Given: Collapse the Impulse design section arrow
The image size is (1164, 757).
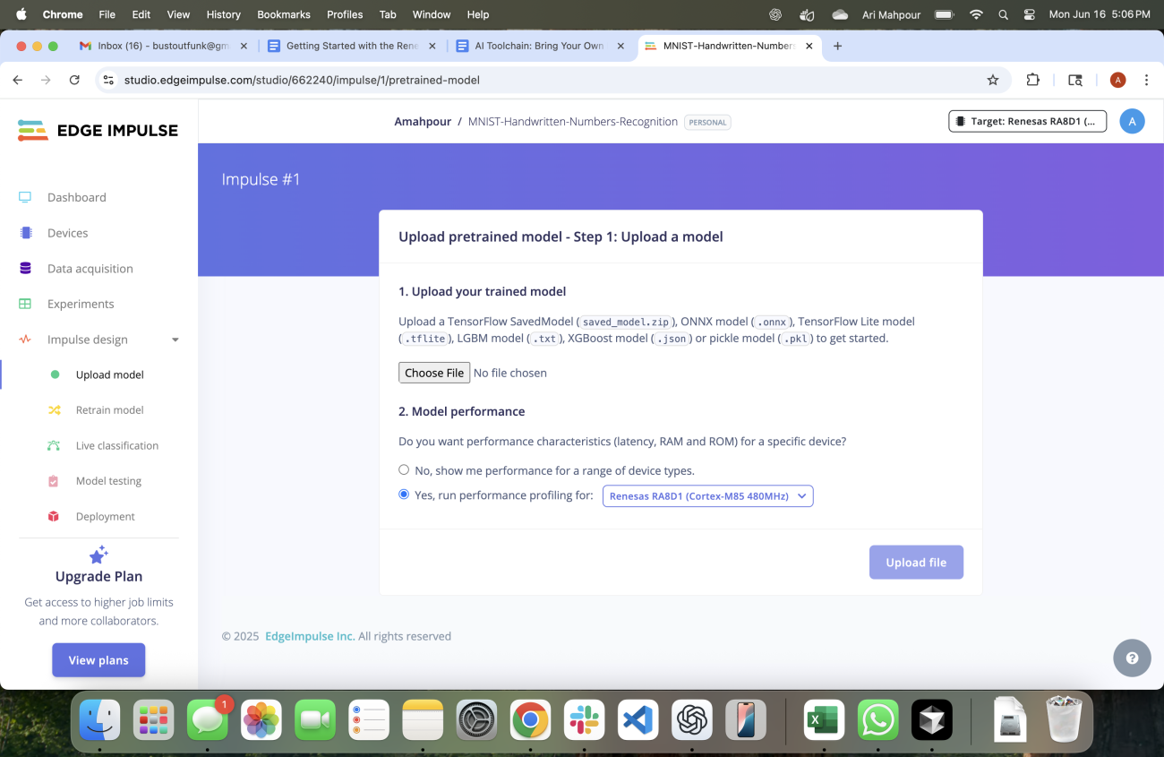Looking at the screenshot, I should click(175, 340).
